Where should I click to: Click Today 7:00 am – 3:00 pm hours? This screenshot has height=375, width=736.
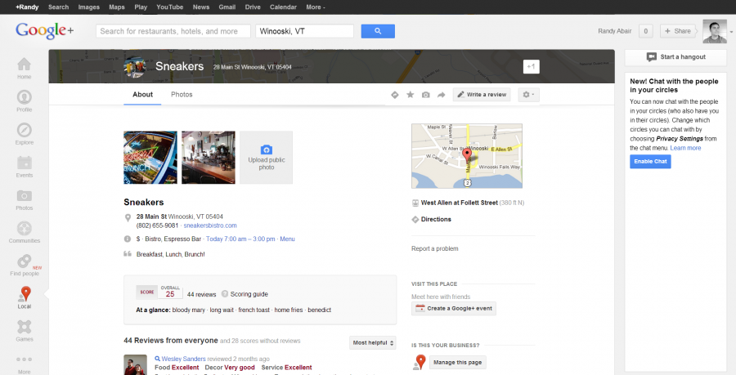240,239
